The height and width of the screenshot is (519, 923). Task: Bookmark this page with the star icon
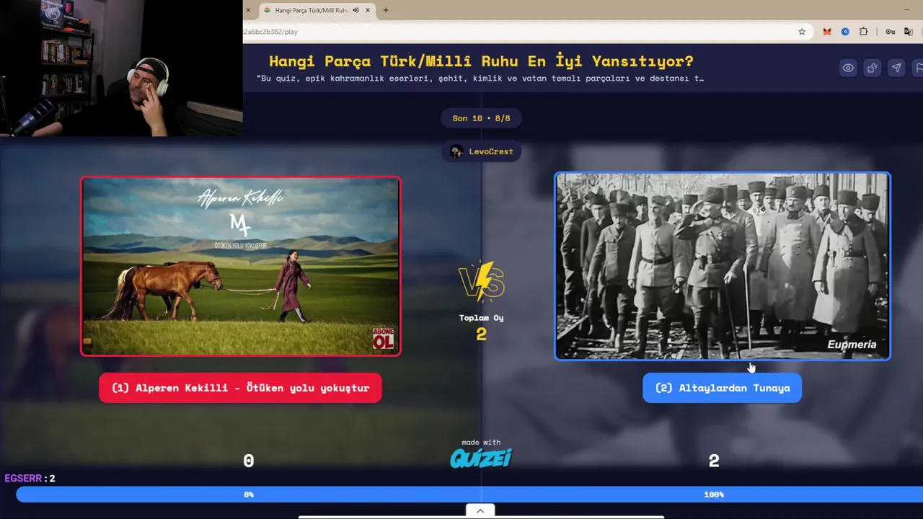802,32
